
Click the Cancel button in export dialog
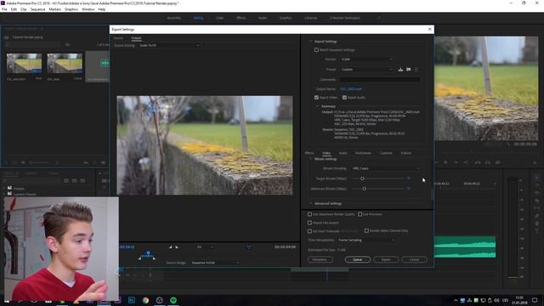pyautogui.click(x=414, y=259)
